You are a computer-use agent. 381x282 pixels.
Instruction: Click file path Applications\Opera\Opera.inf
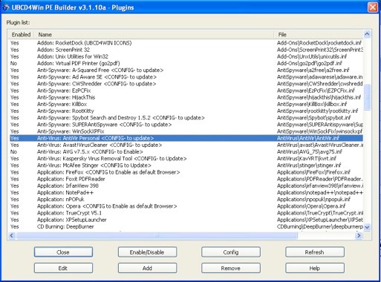pyautogui.click(x=311, y=206)
